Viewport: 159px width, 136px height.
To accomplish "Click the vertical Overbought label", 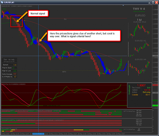I will pyautogui.click(x=129, y=90).
